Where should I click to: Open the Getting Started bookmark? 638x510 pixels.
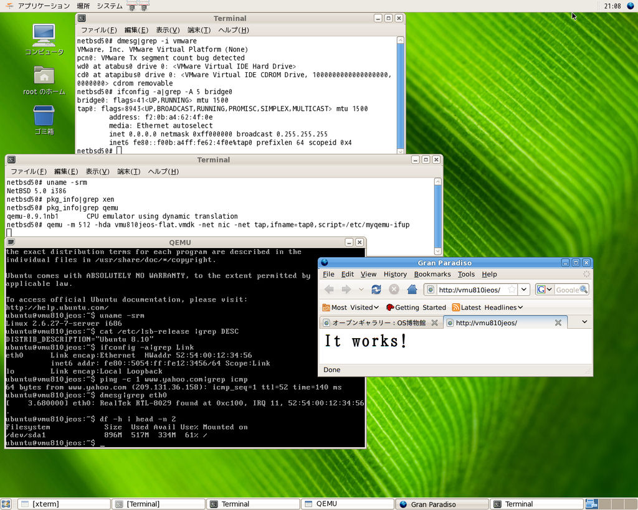click(x=416, y=308)
